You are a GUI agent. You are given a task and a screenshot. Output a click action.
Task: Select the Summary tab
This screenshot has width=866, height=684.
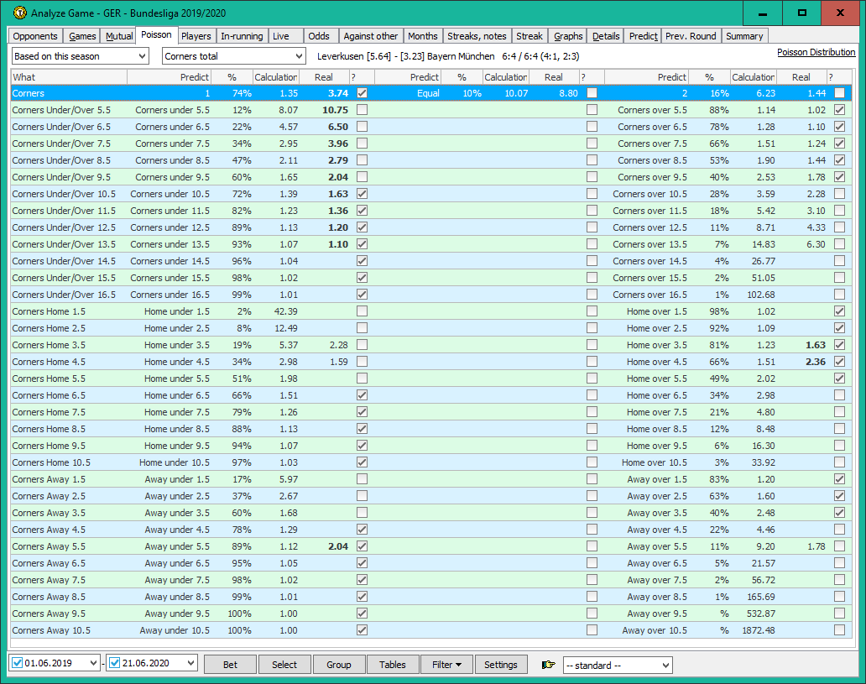(x=744, y=36)
